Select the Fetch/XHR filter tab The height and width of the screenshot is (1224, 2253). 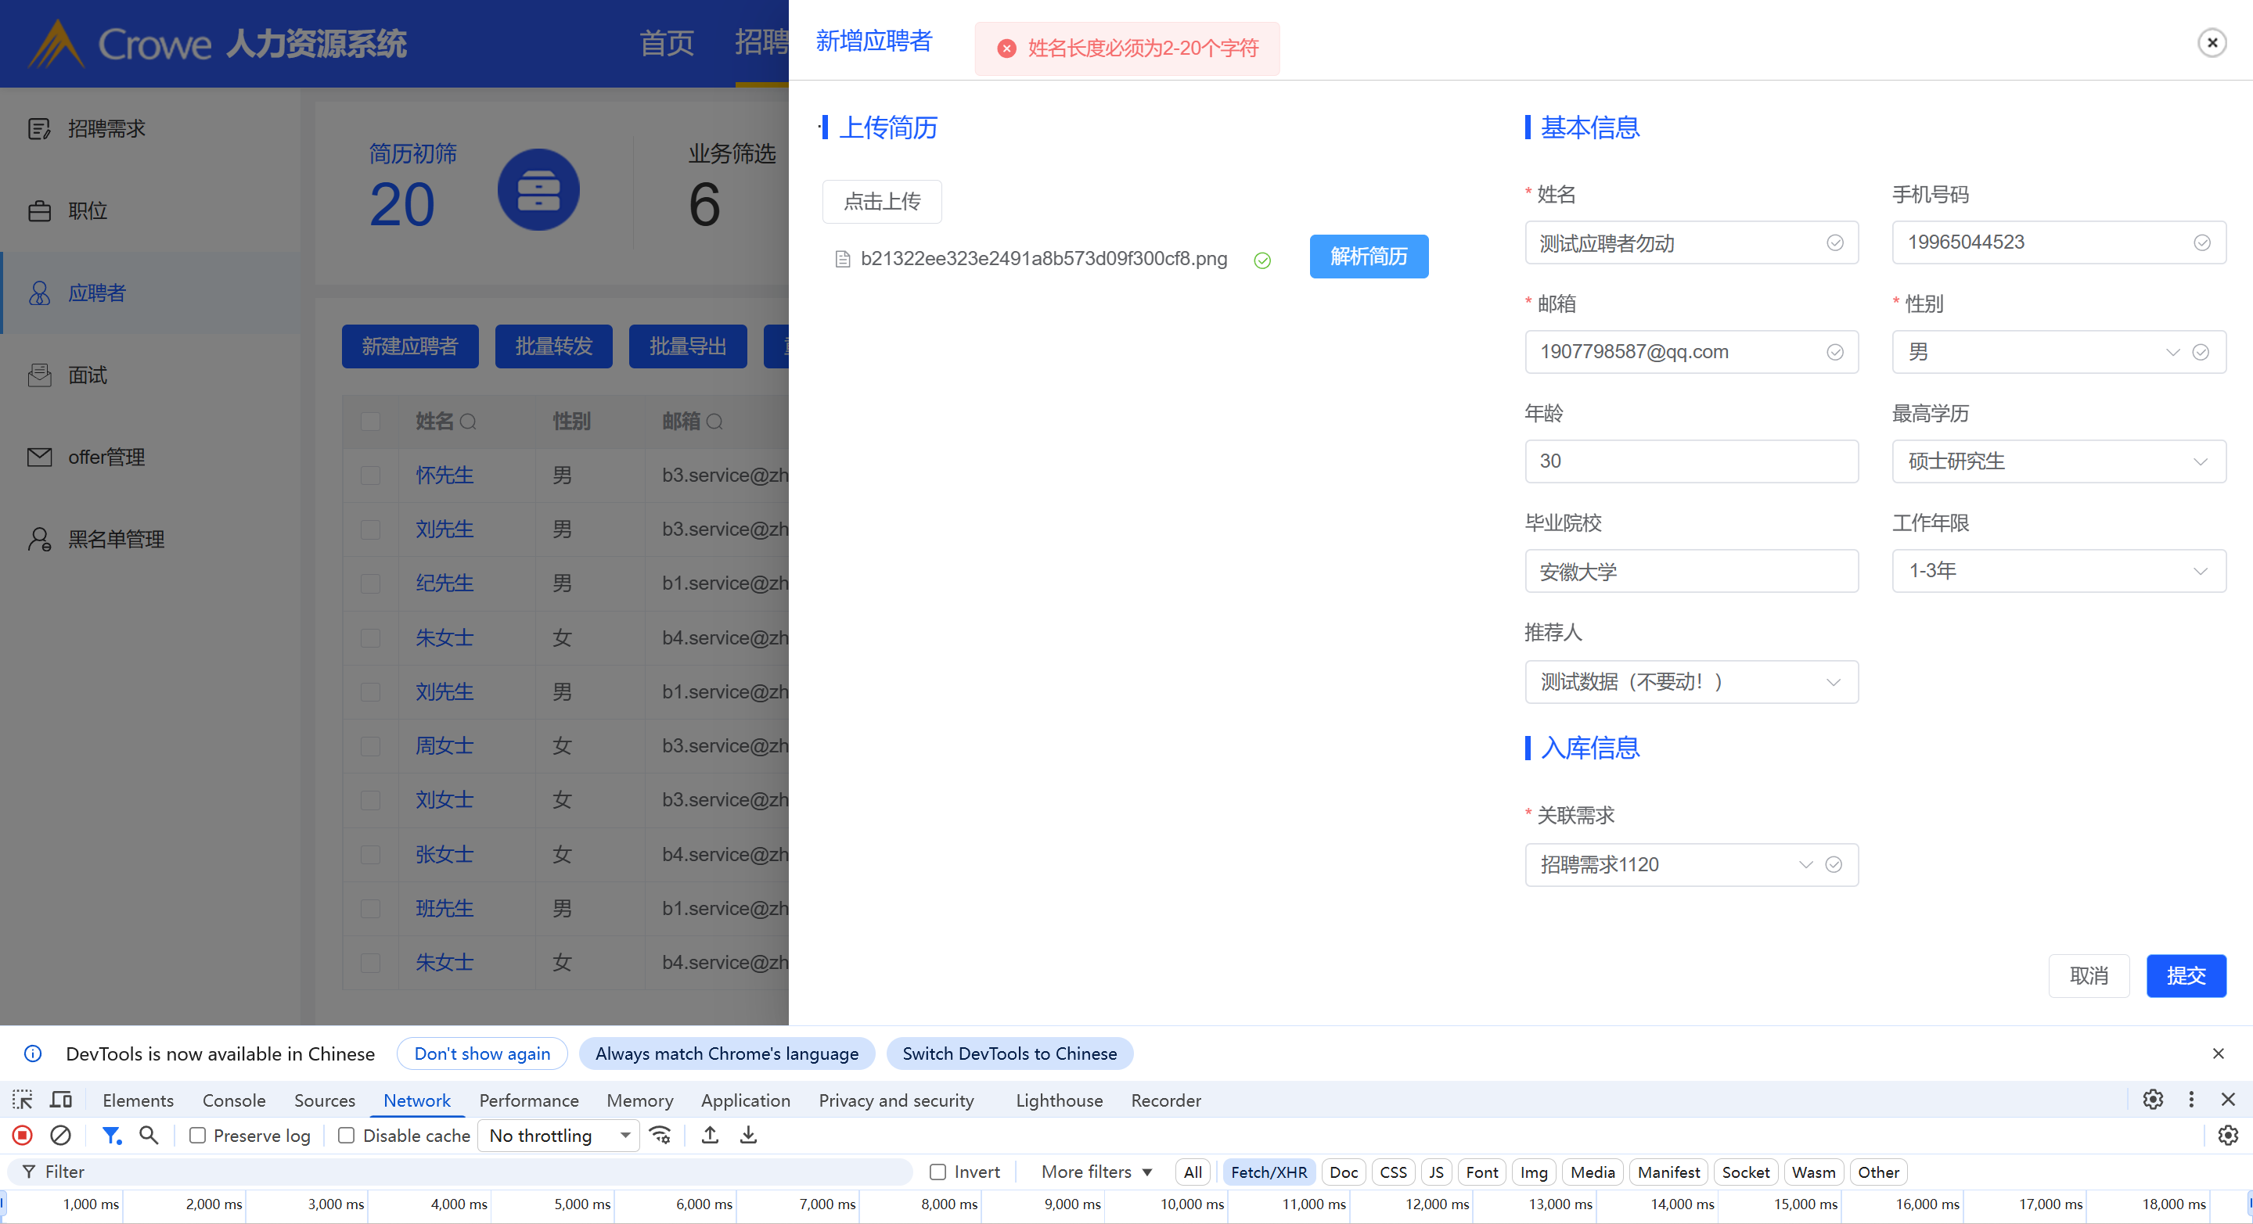[1269, 1172]
